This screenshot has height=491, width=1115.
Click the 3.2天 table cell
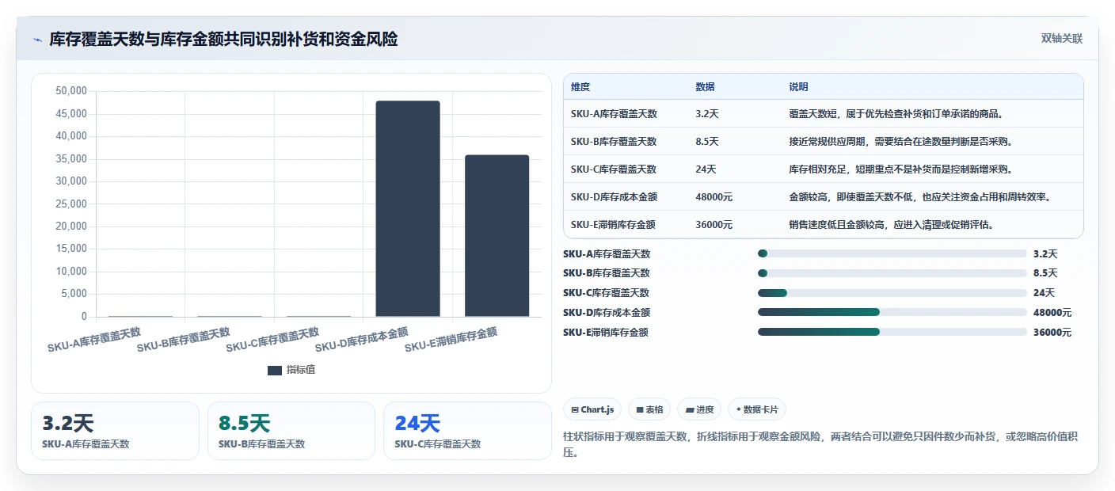coord(707,114)
